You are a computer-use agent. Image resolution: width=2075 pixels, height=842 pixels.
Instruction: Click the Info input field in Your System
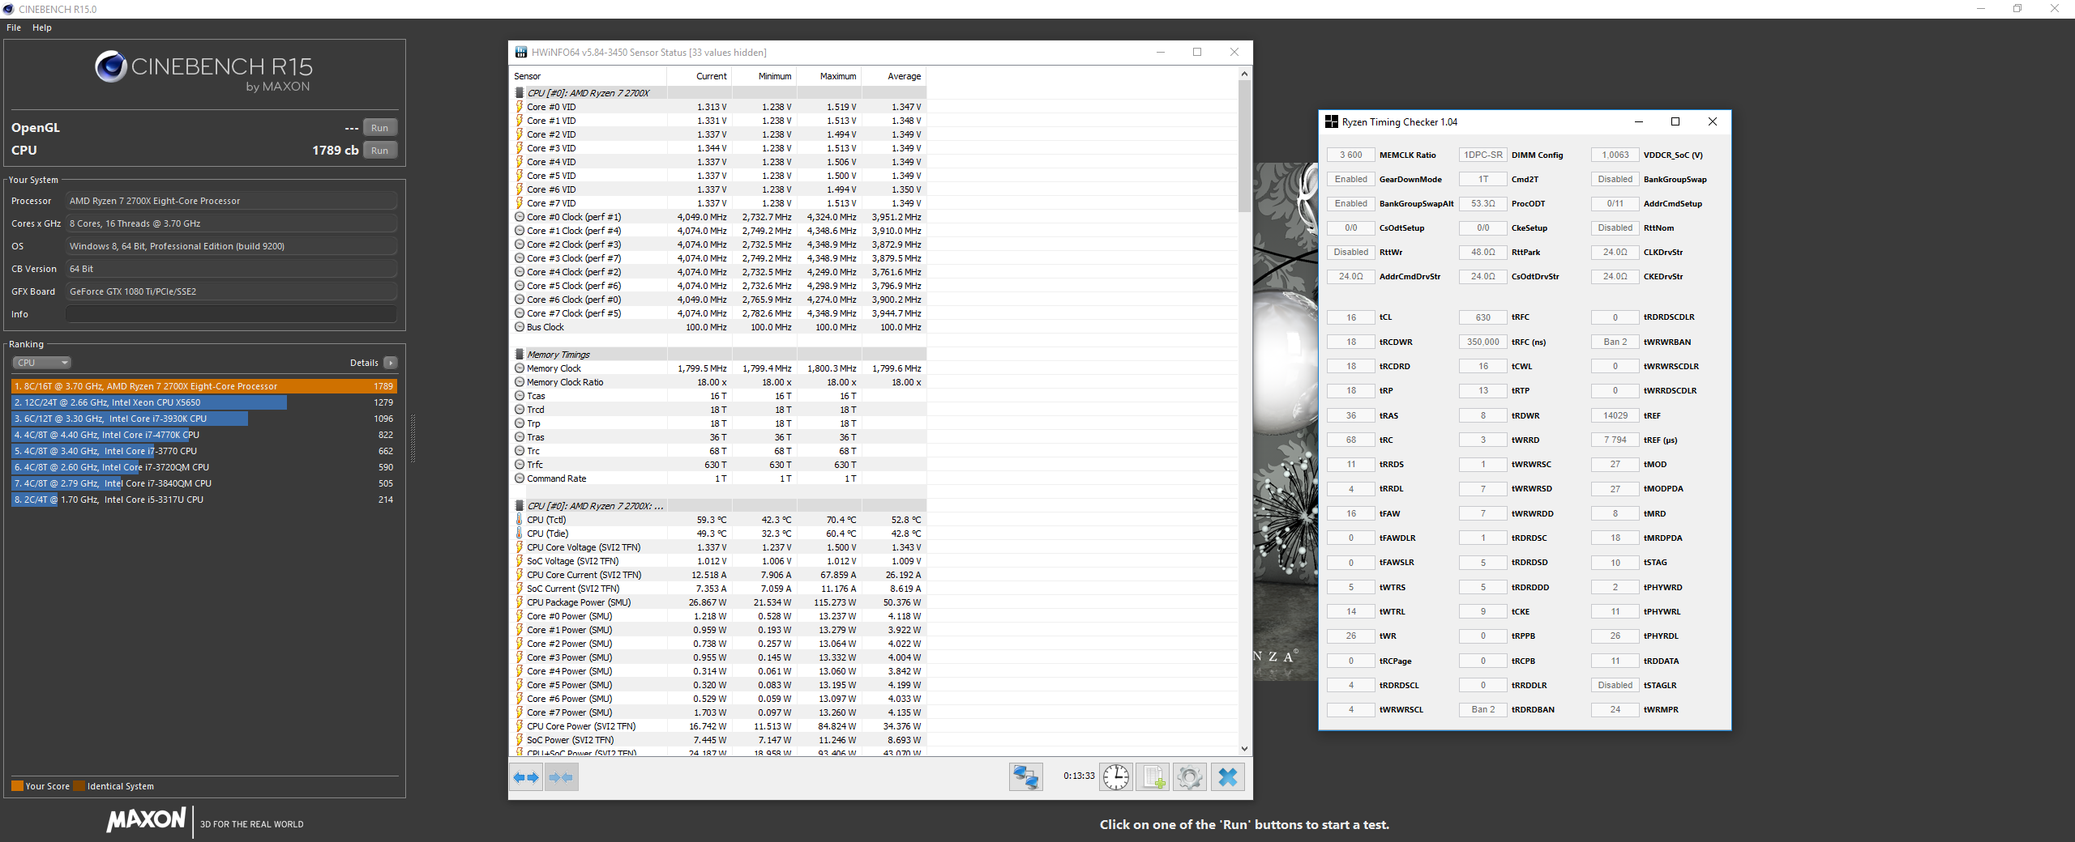(x=231, y=314)
